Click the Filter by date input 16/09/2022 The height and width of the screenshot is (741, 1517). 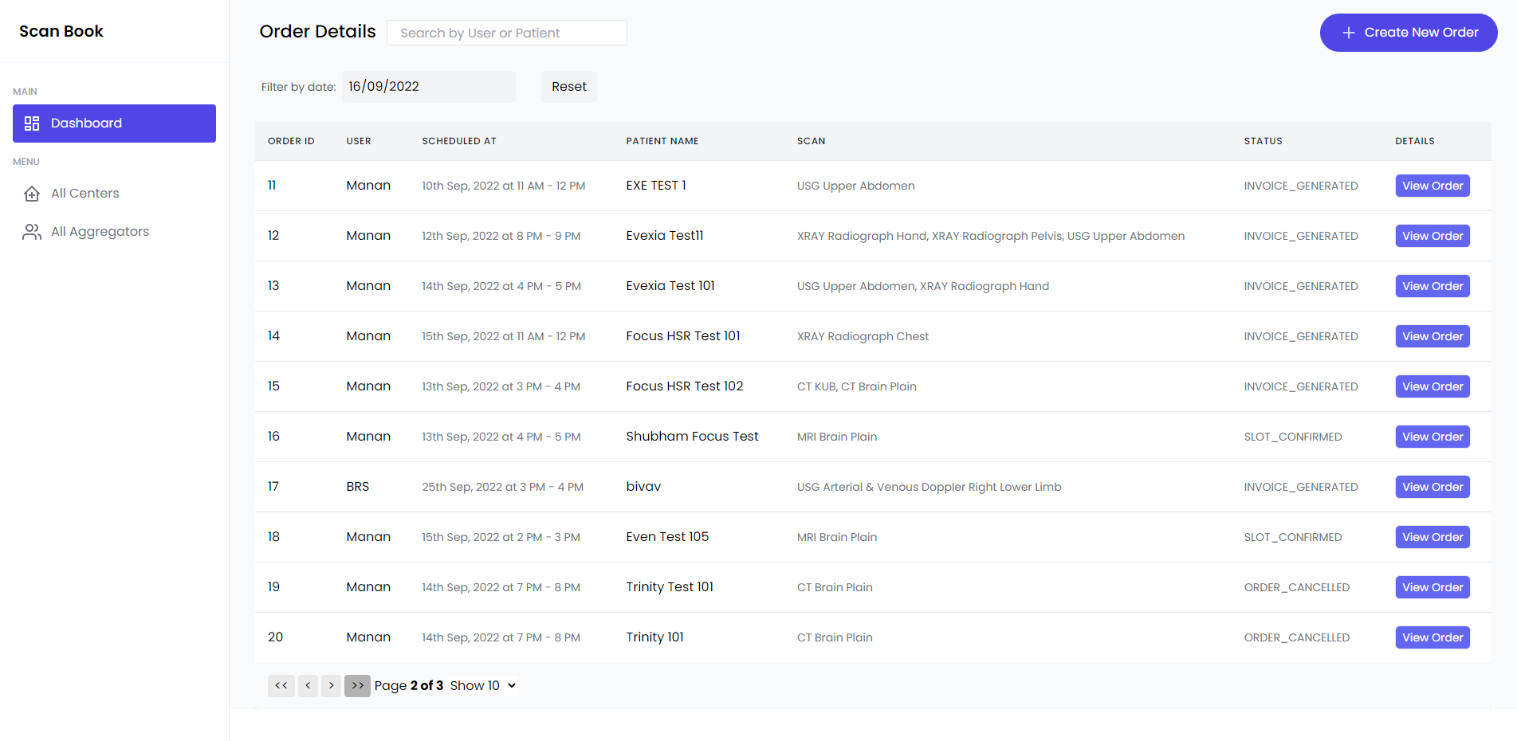coord(429,87)
